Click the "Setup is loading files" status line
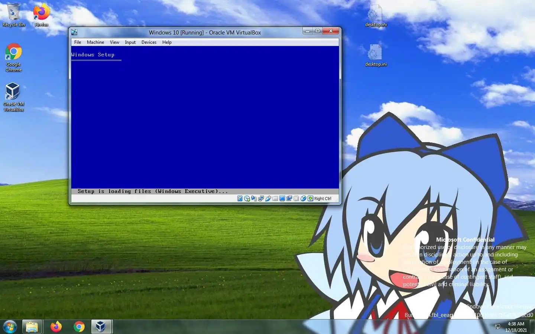The width and height of the screenshot is (535, 334). (x=152, y=191)
